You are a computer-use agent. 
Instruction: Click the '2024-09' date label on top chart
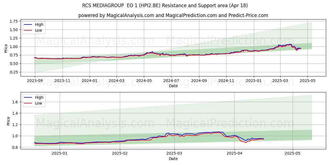pyautogui.click(x=199, y=81)
